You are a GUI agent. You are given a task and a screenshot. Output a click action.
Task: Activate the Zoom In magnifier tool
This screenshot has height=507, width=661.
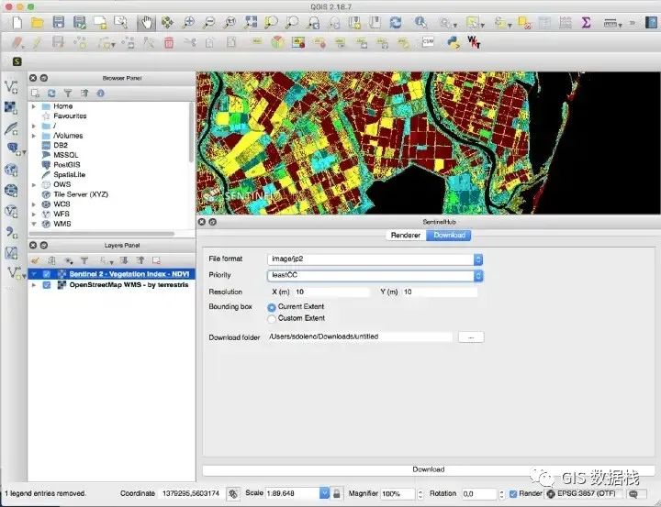[188, 22]
